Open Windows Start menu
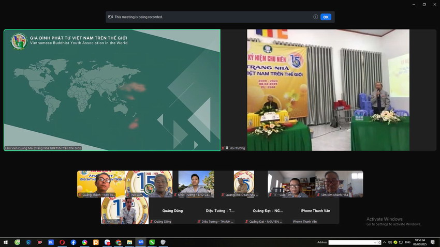Screen dimensions: 440x247 coord(6,242)
